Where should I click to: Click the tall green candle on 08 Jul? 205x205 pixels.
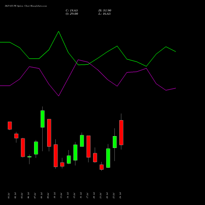(x=43, y=119)
